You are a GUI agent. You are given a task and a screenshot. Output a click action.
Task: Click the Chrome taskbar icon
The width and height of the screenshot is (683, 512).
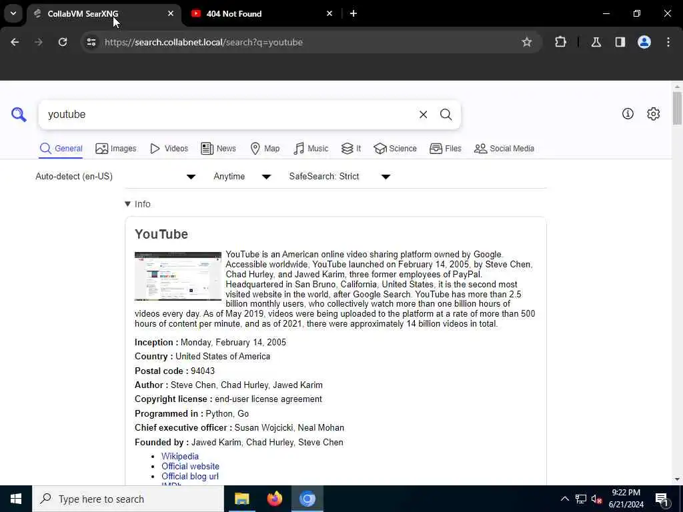(307, 499)
